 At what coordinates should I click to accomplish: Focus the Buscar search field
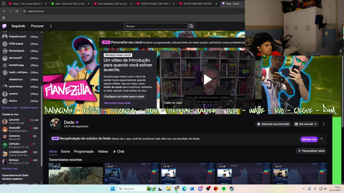tap(156, 26)
